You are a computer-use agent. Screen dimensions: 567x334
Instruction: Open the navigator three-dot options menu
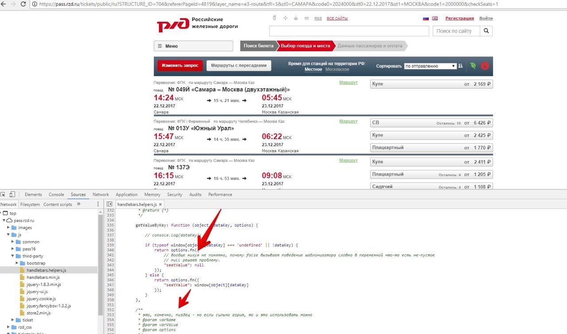[x=98, y=204]
